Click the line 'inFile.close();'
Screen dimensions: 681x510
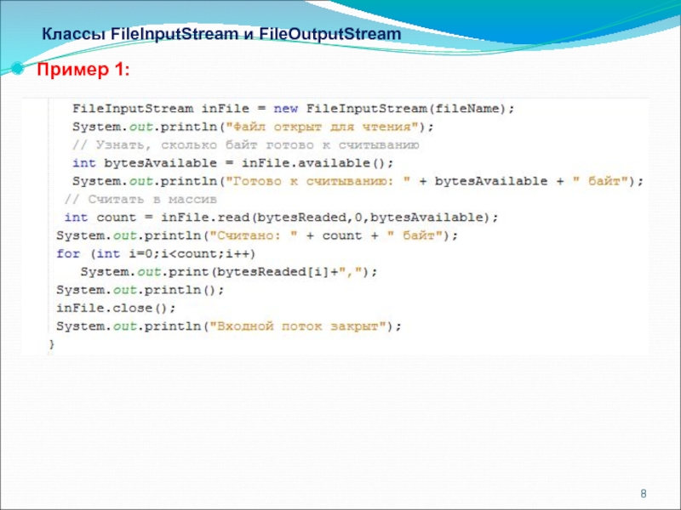[x=116, y=308]
